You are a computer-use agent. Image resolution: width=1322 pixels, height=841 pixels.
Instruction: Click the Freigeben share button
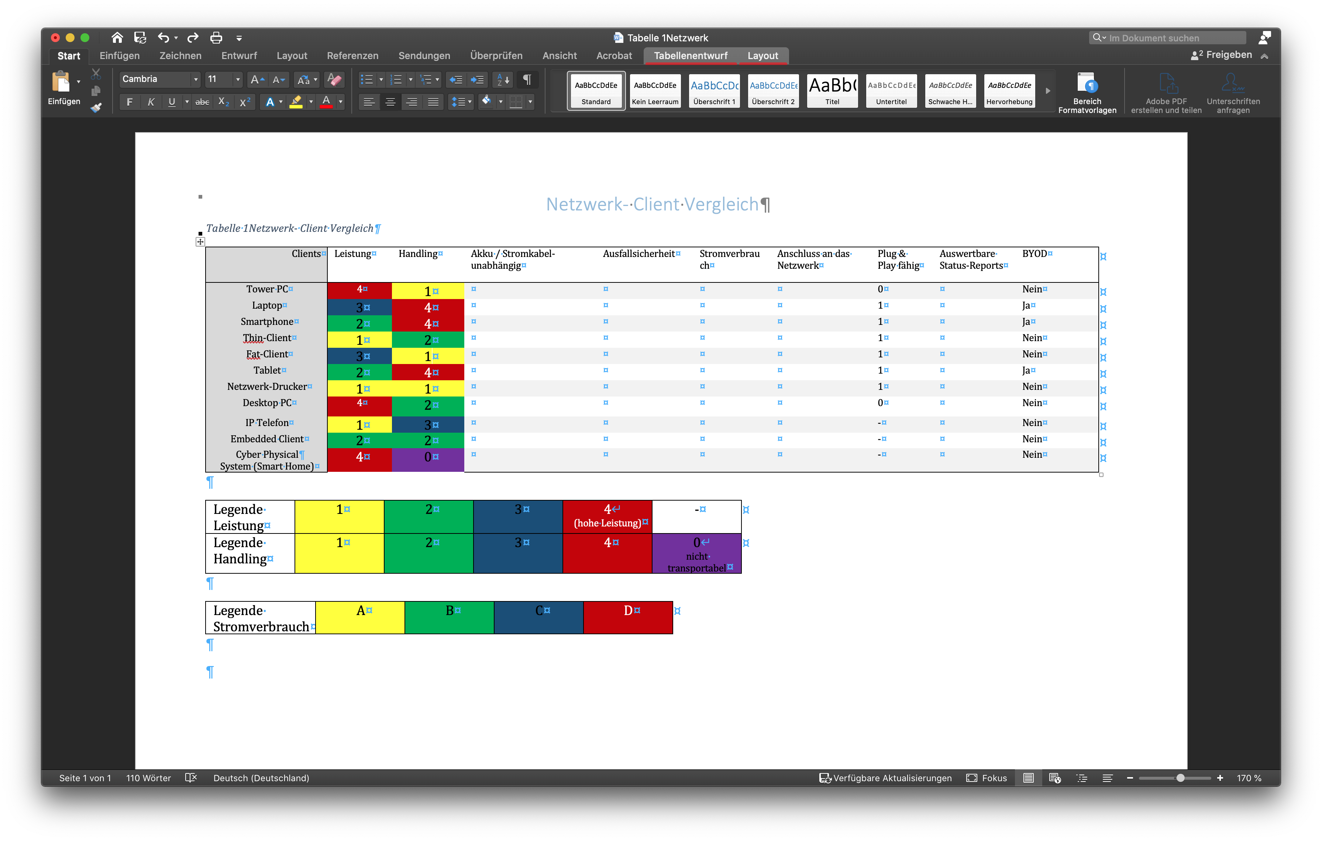click(x=1222, y=55)
